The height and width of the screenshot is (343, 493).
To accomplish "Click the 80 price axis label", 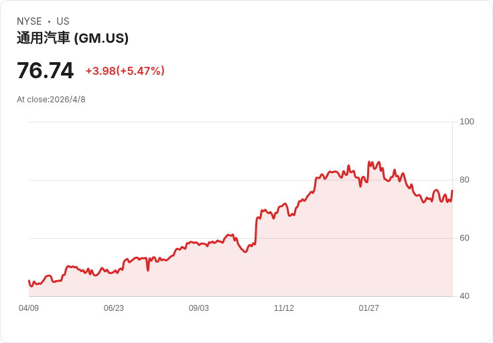I will pos(464,180).
